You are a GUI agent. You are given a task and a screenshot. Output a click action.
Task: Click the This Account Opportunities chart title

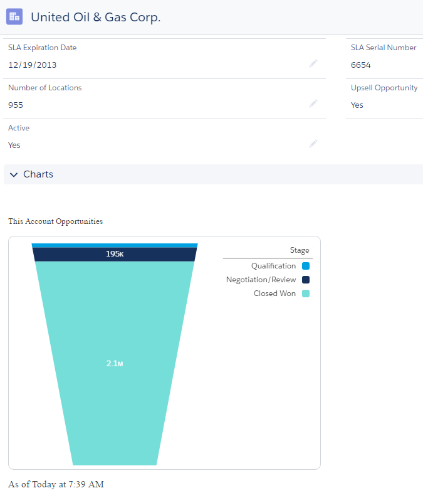coord(56,221)
